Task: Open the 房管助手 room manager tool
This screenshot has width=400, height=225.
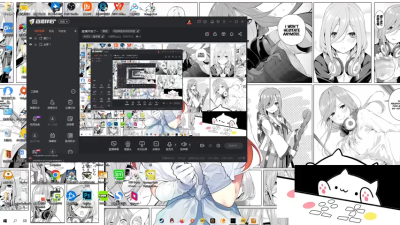Action: click(52, 104)
